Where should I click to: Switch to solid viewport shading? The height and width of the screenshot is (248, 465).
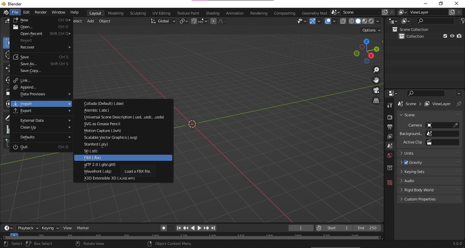[x=358, y=21]
